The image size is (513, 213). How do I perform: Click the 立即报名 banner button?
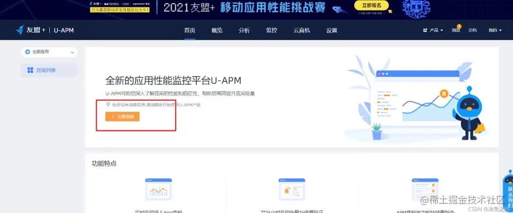(x=371, y=5)
